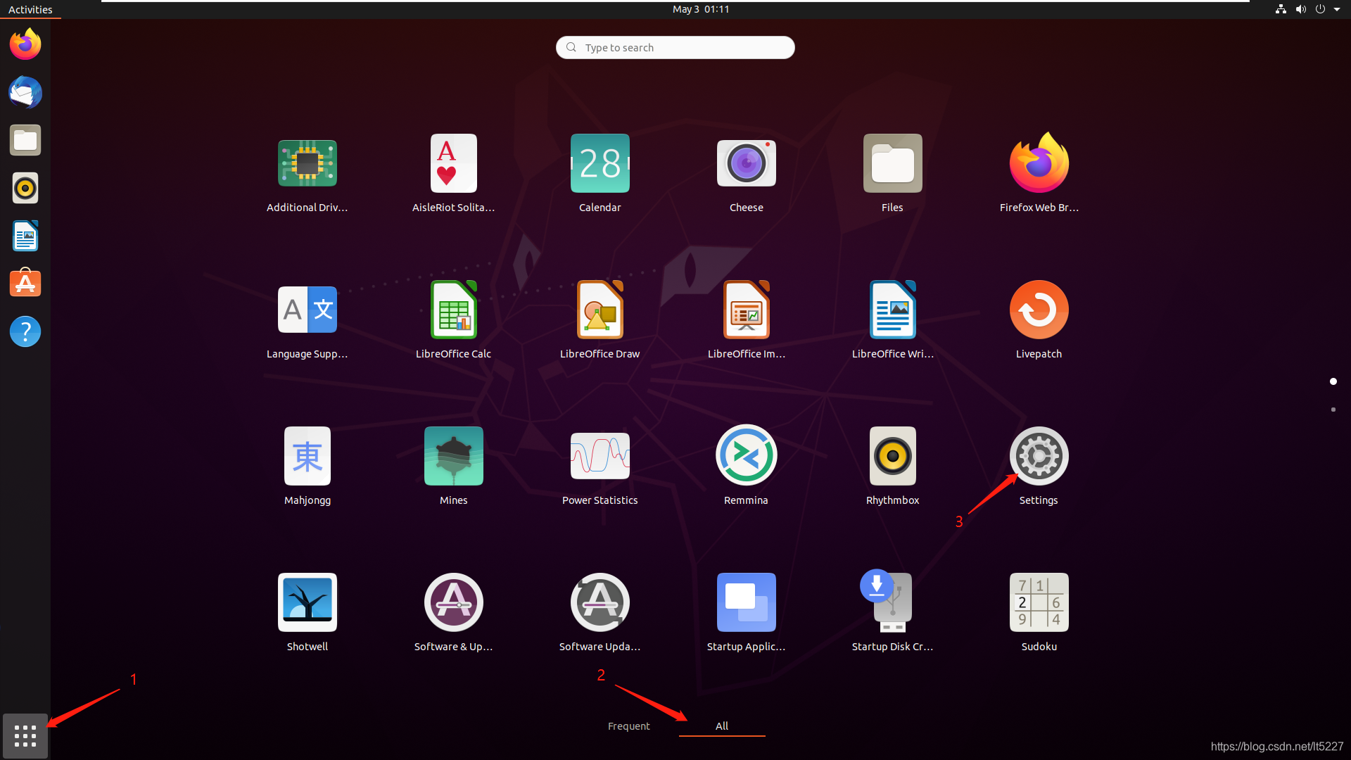
Task: Open the Activities menu top-left
Action: (x=31, y=8)
